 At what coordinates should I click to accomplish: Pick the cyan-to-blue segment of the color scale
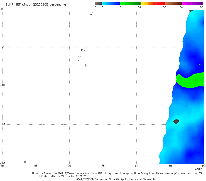point(111,3)
